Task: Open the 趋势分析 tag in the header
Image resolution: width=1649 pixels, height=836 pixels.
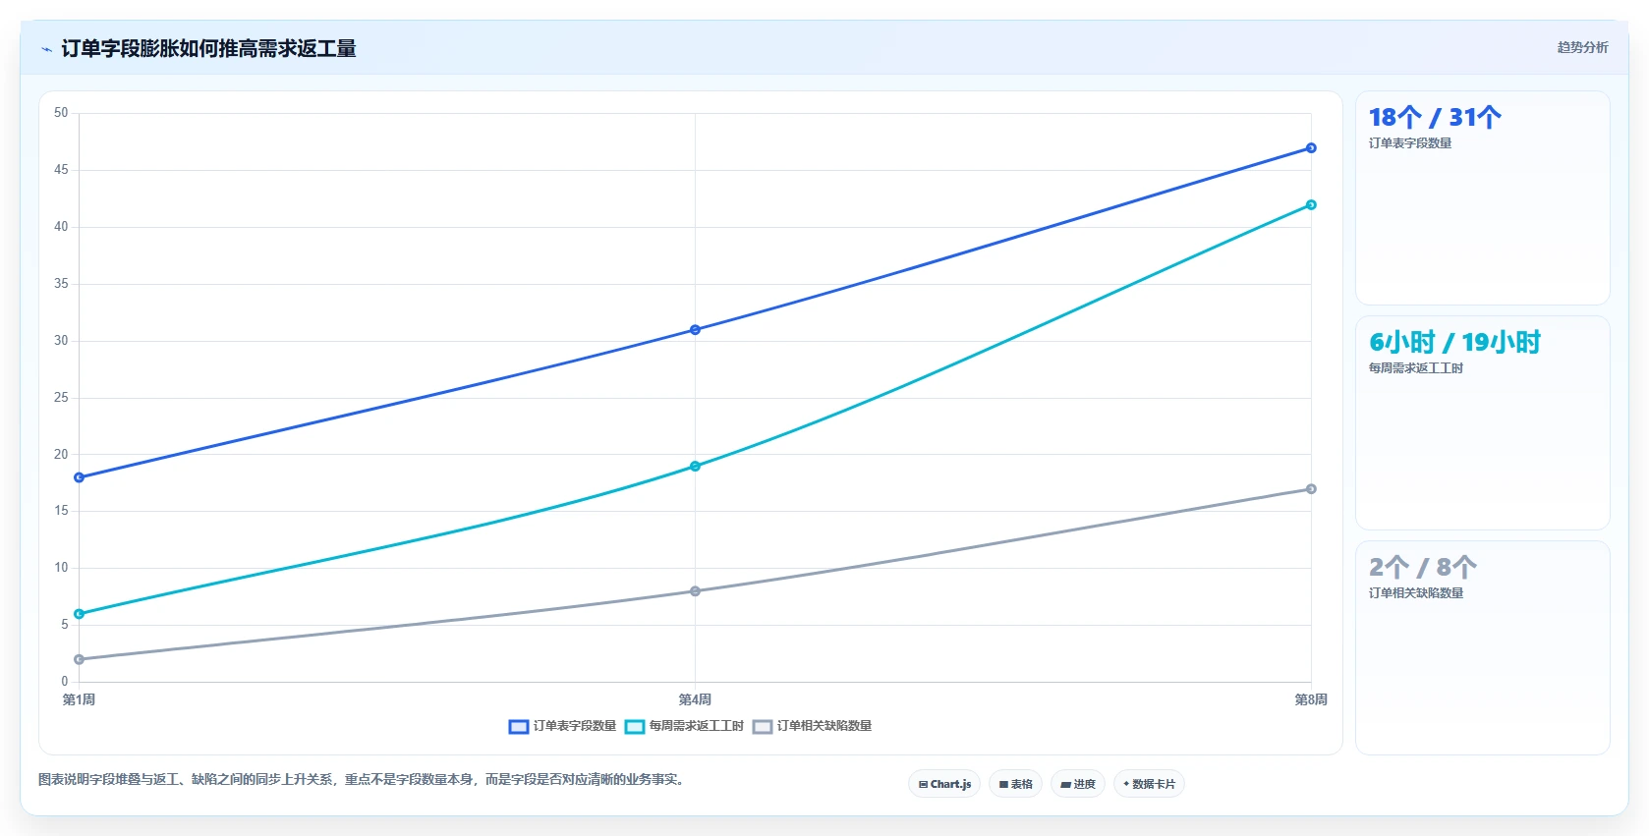Action: click(1582, 47)
